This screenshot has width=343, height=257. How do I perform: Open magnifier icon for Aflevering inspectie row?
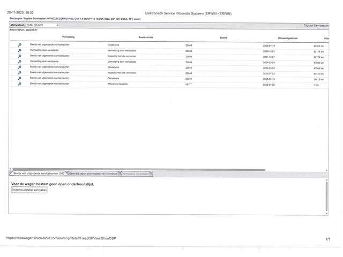coord(20,84)
